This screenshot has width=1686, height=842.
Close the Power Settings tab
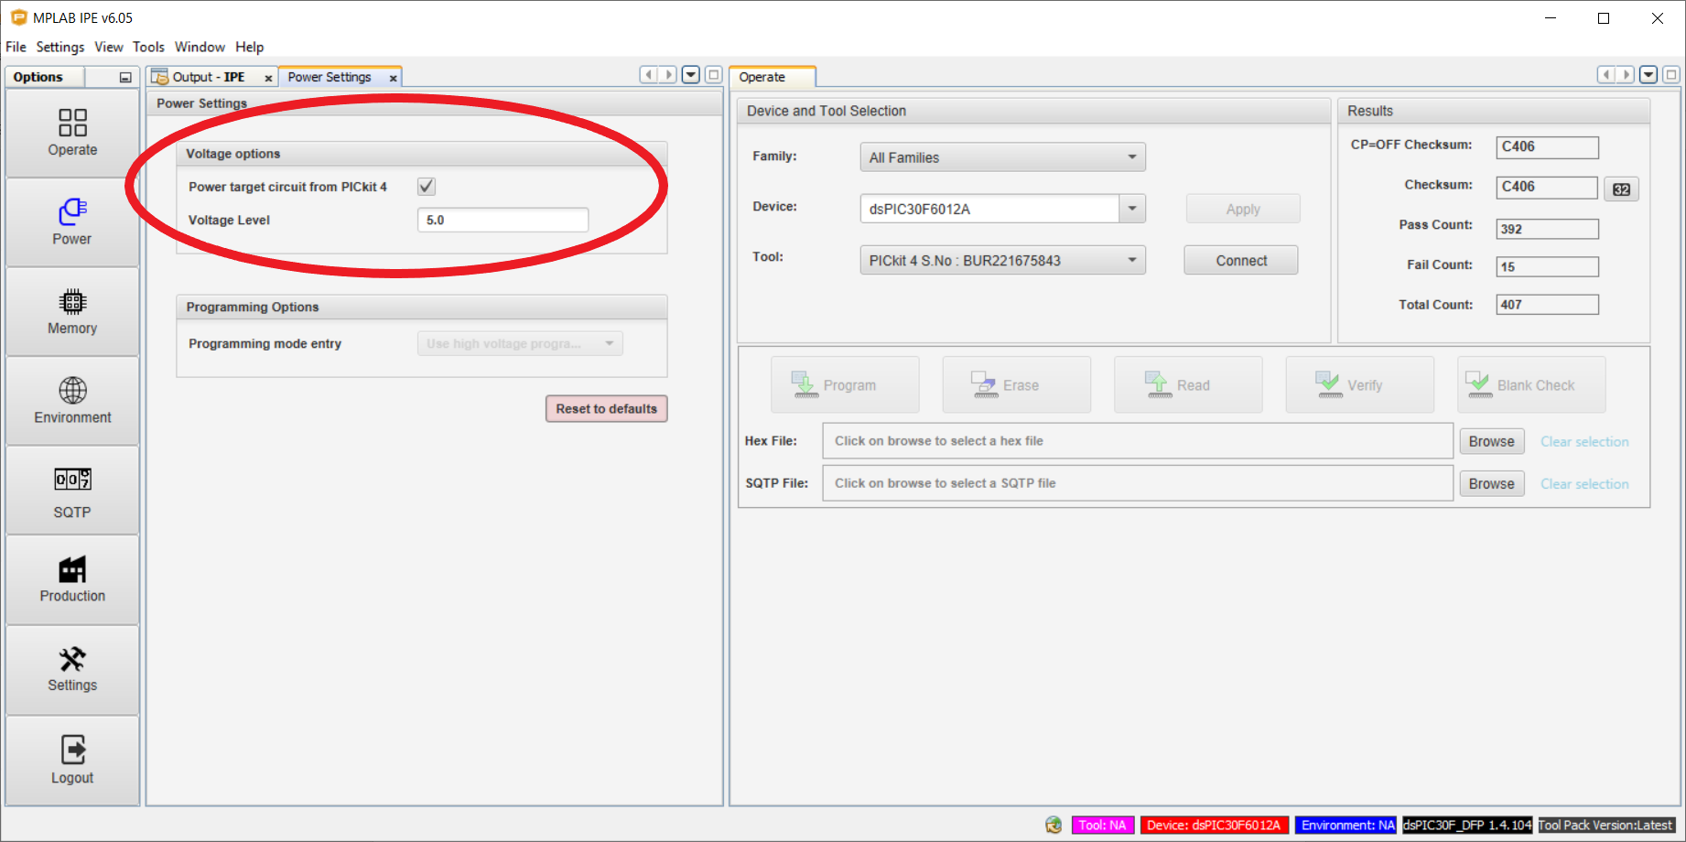[x=394, y=79]
